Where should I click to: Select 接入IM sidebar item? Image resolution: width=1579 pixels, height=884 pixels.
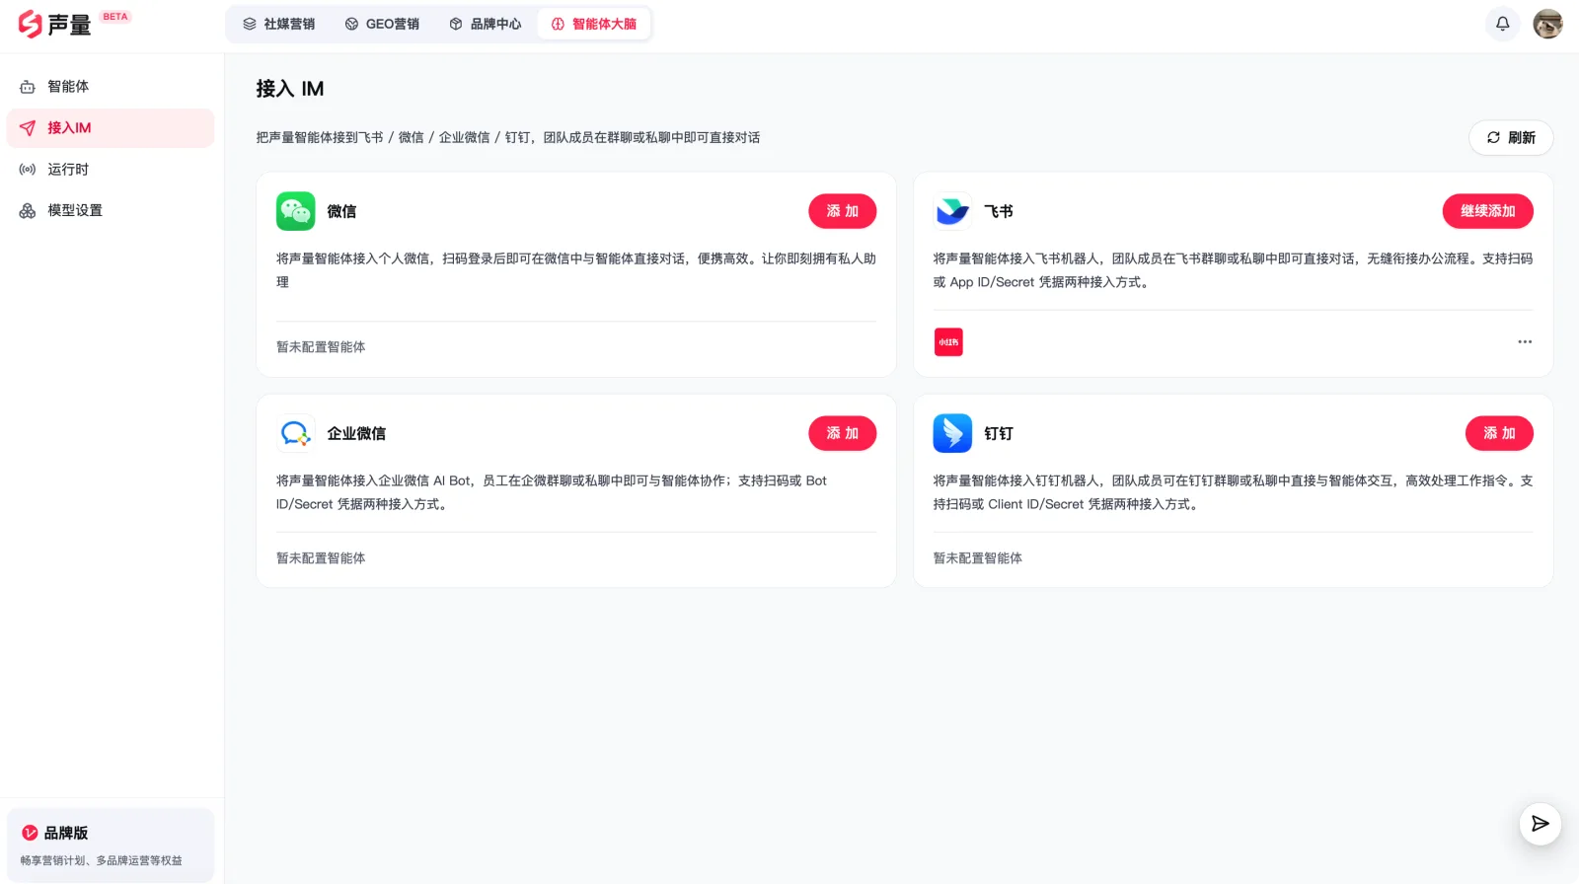(111, 128)
